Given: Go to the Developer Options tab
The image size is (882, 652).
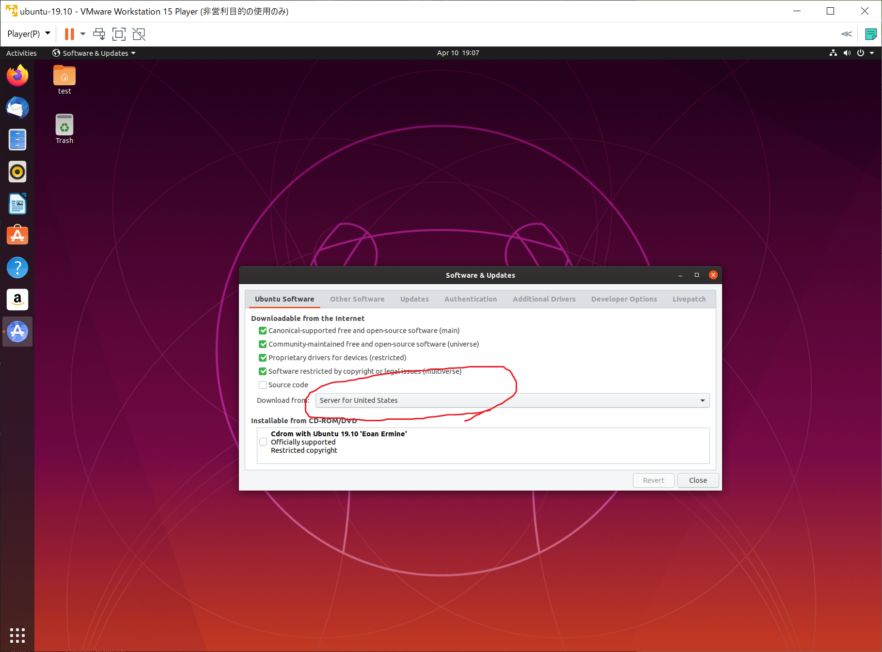Looking at the screenshot, I should pyautogui.click(x=624, y=299).
